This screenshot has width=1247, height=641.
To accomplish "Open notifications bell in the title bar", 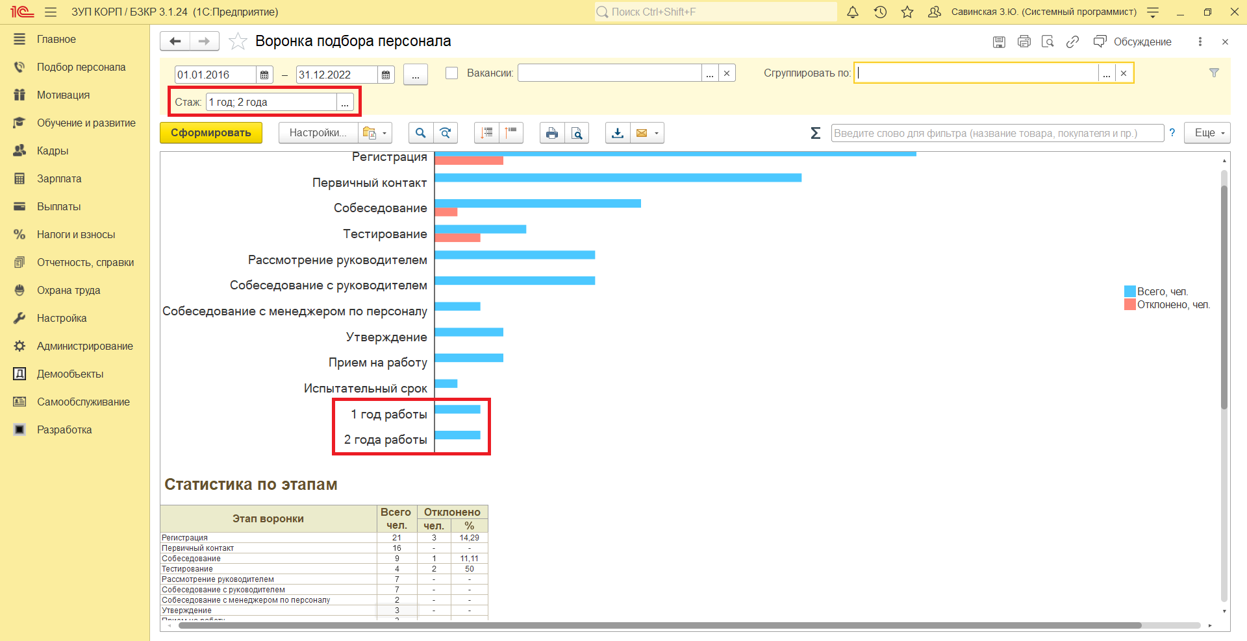I will 853,12.
